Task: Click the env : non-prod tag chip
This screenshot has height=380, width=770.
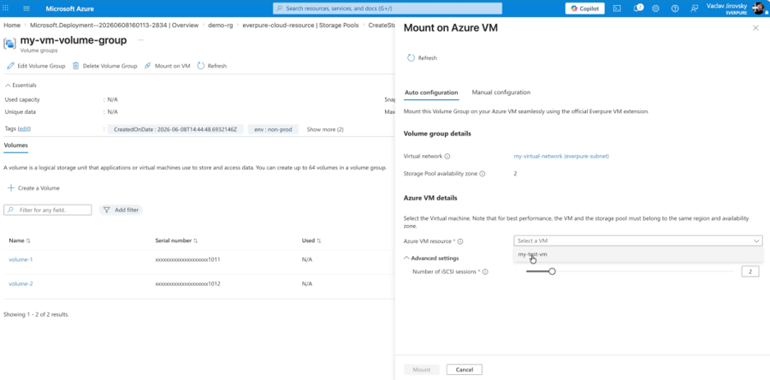Action: tap(274, 129)
